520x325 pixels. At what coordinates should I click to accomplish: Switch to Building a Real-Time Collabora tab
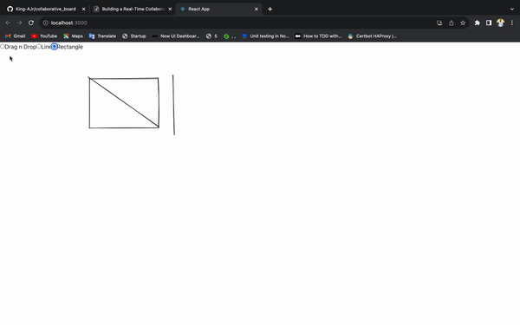(133, 9)
